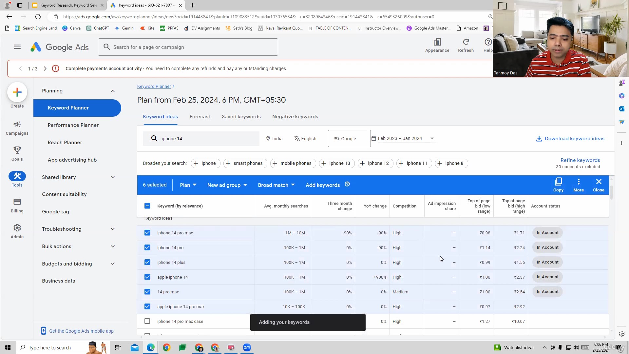Expand Shared library section
The width and height of the screenshot is (629, 354).
pyautogui.click(x=112, y=177)
